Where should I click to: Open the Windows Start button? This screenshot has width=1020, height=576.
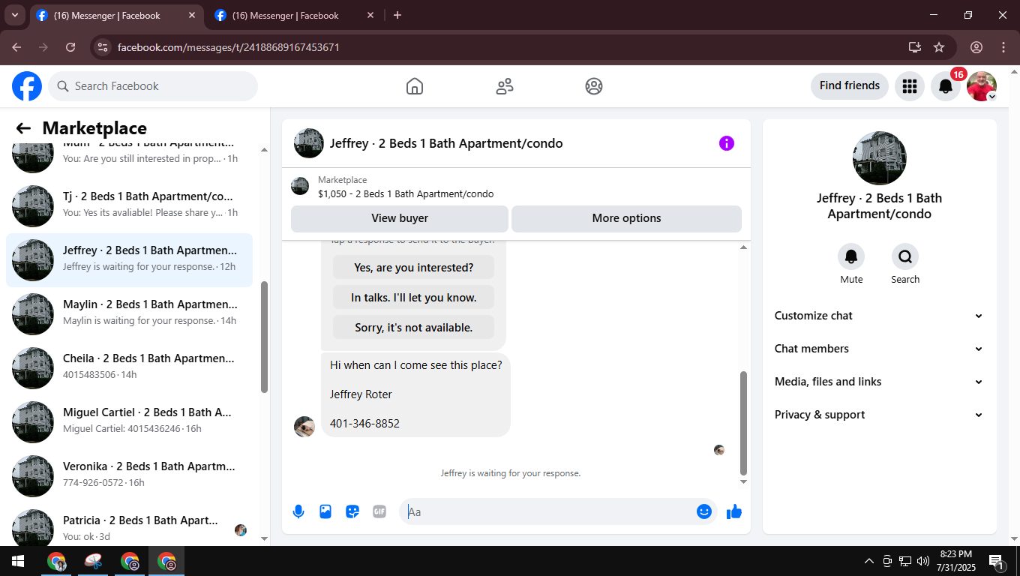(18, 561)
